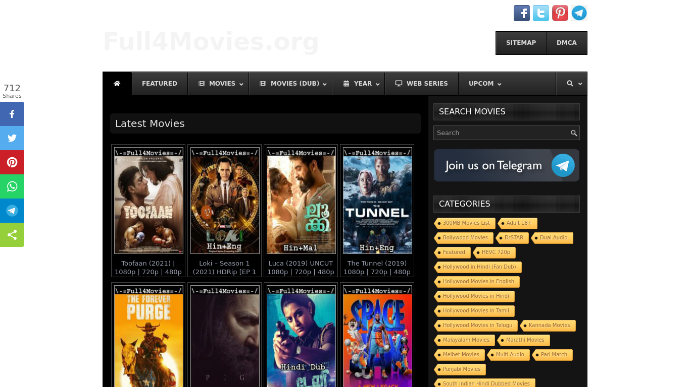Open Luca (2019) UNCUT title link
Screen dimensions: 690x387
[x=301, y=268]
